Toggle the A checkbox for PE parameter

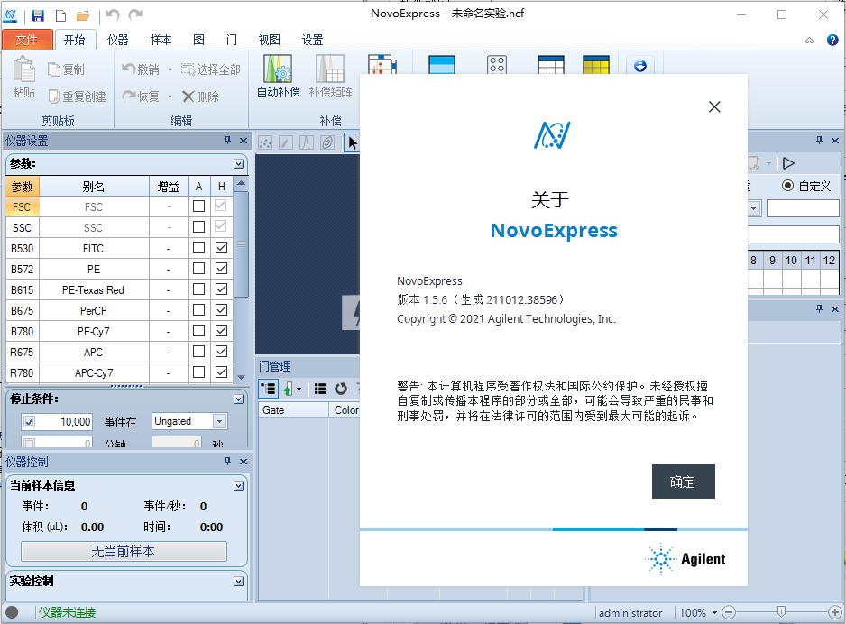click(x=198, y=268)
